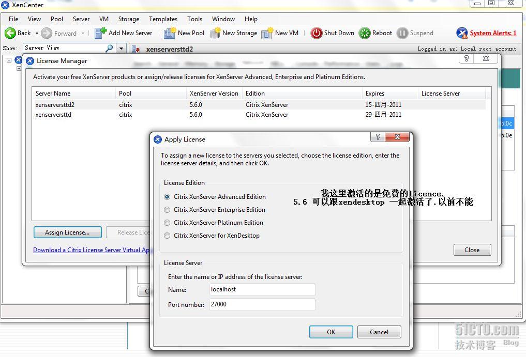The width and height of the screenshot is (526, 357).
Task: Click the 15-四月-2011 expiry cell
Action: pyautogui.click(x=383, y=104)
